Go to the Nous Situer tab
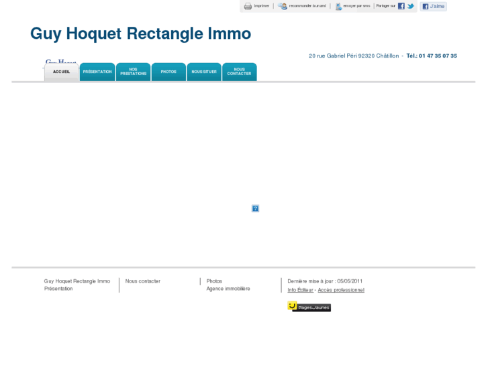 tap(204, 72)
